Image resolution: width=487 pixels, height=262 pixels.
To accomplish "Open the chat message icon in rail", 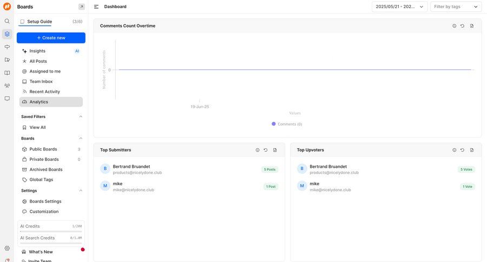I will click(7, 99).
